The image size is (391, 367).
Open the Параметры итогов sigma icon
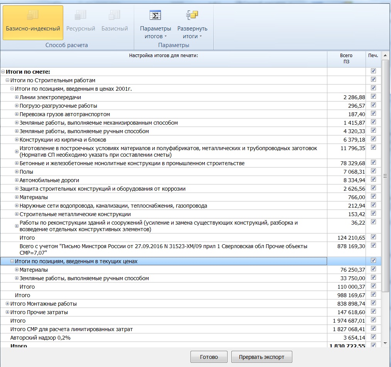155,15
